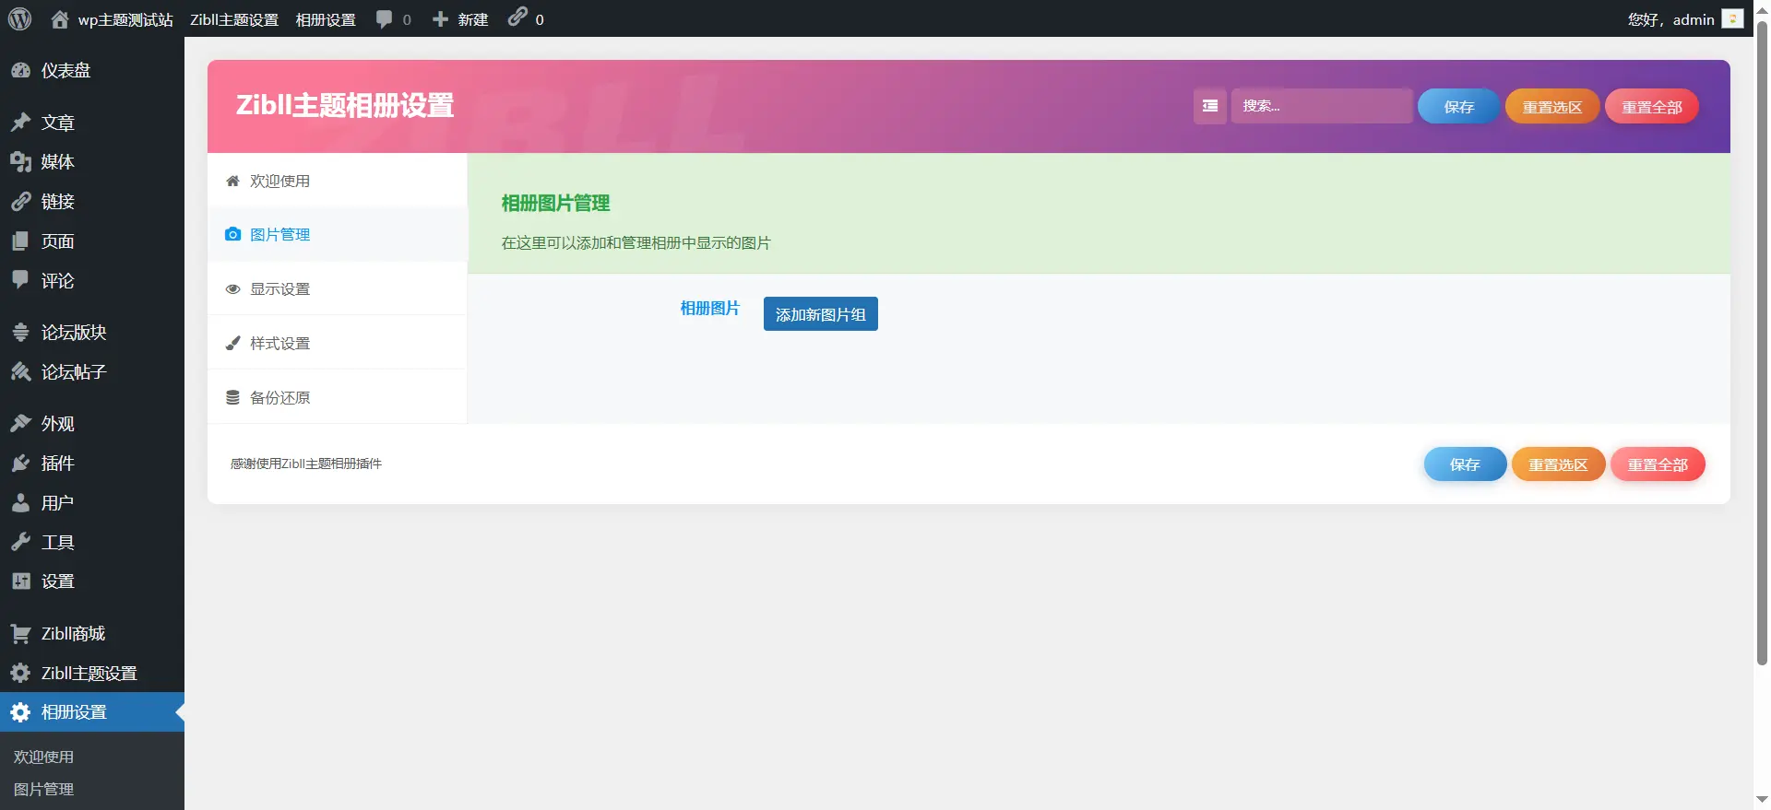Screen dimensions: 1771x810
Task: Click the top 保存 button
Action: pos(1458,107)
